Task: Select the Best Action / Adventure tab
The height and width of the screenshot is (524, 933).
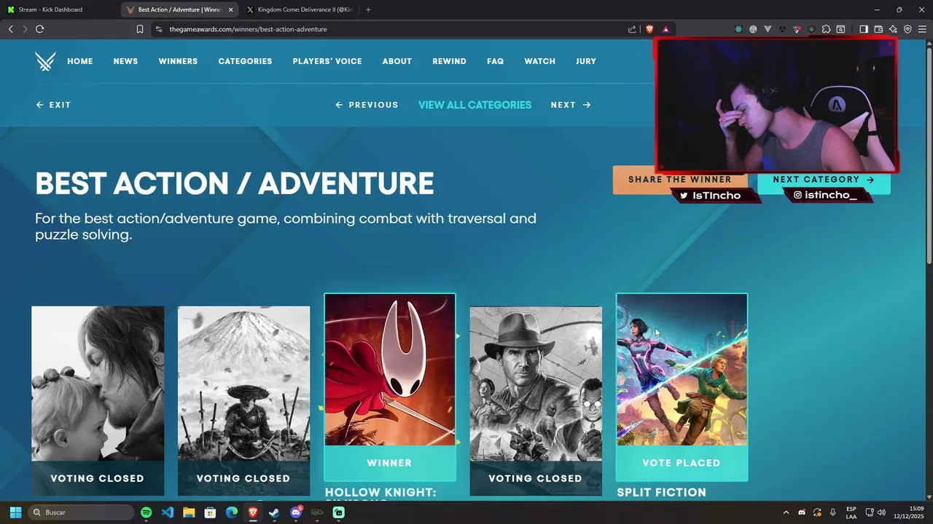Action: click(x=179, y=9)
